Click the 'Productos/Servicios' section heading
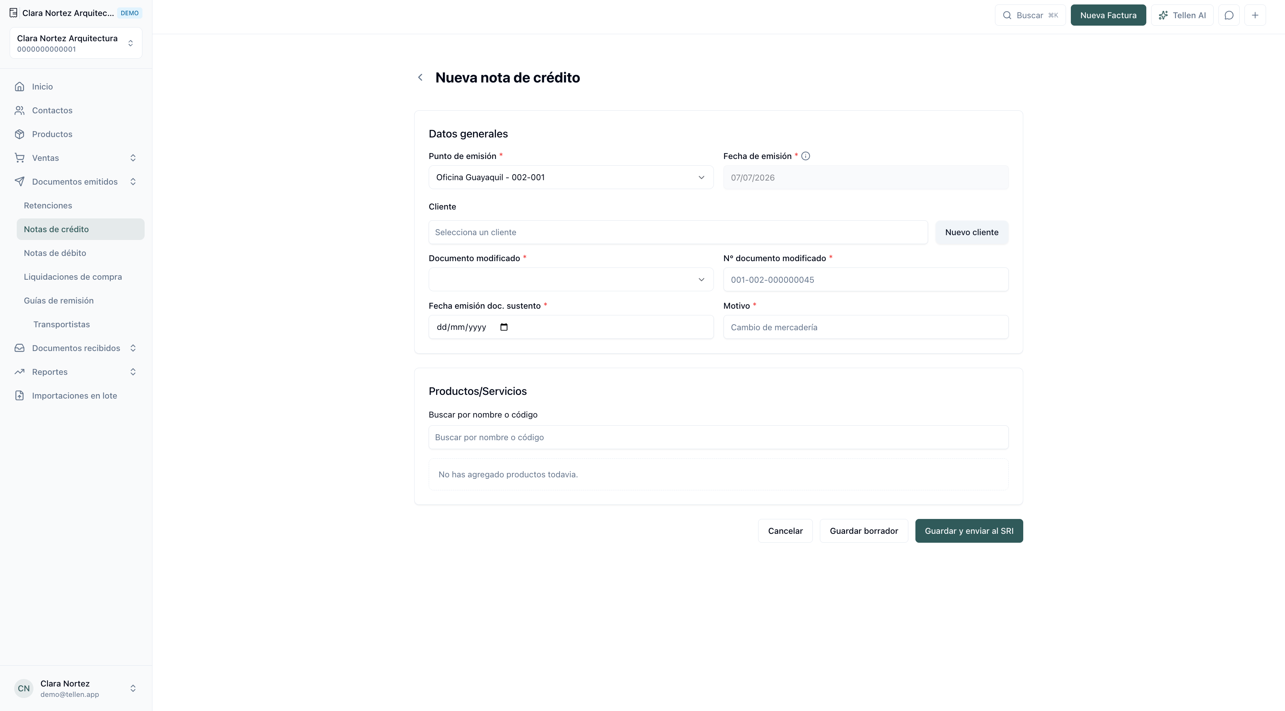1285x711 pixels. click(x=477, y=391)
